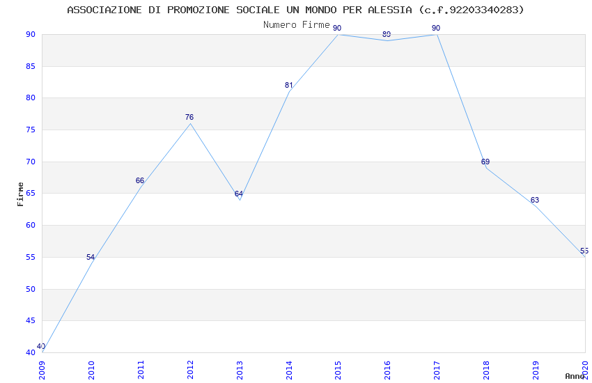Click the y-axis tick label 65
592x383 pixels.
[31, 193]
